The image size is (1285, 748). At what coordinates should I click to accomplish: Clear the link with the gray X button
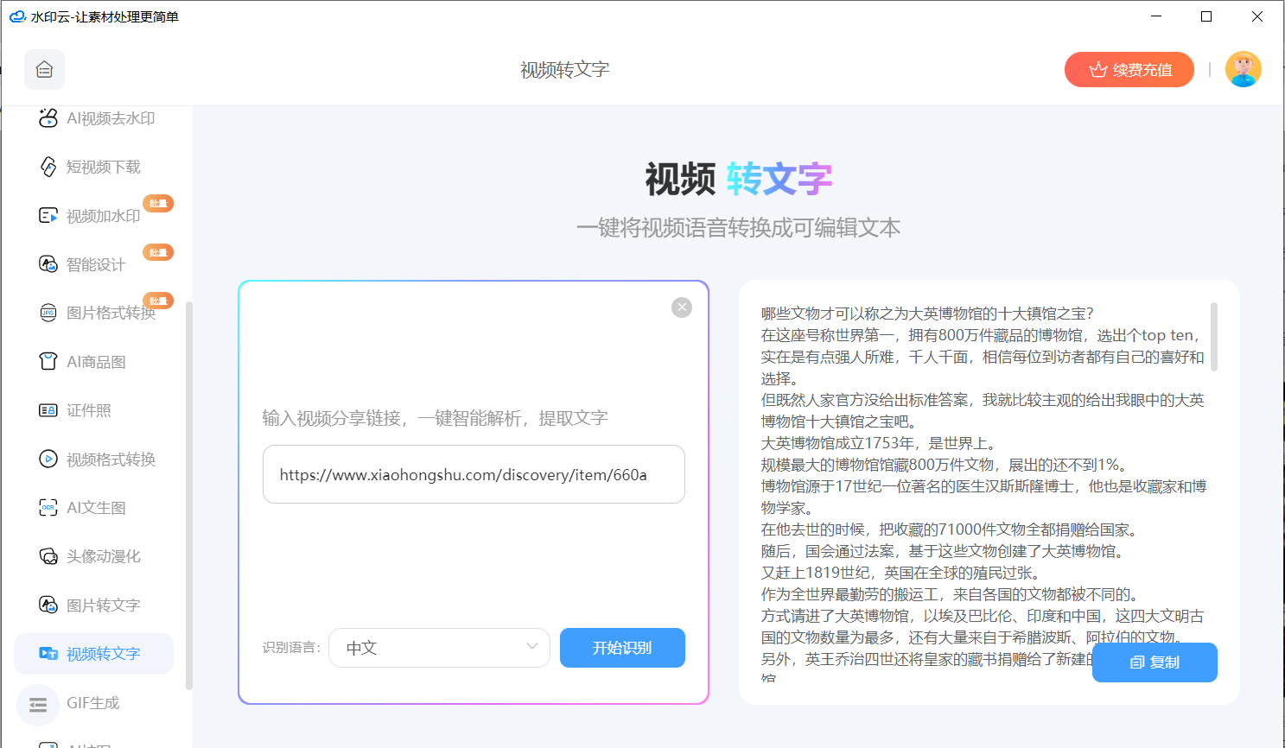(682, 307)
